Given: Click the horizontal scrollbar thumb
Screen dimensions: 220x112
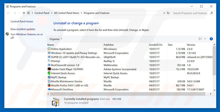Looking at the screenshot, I should (128, 94).
